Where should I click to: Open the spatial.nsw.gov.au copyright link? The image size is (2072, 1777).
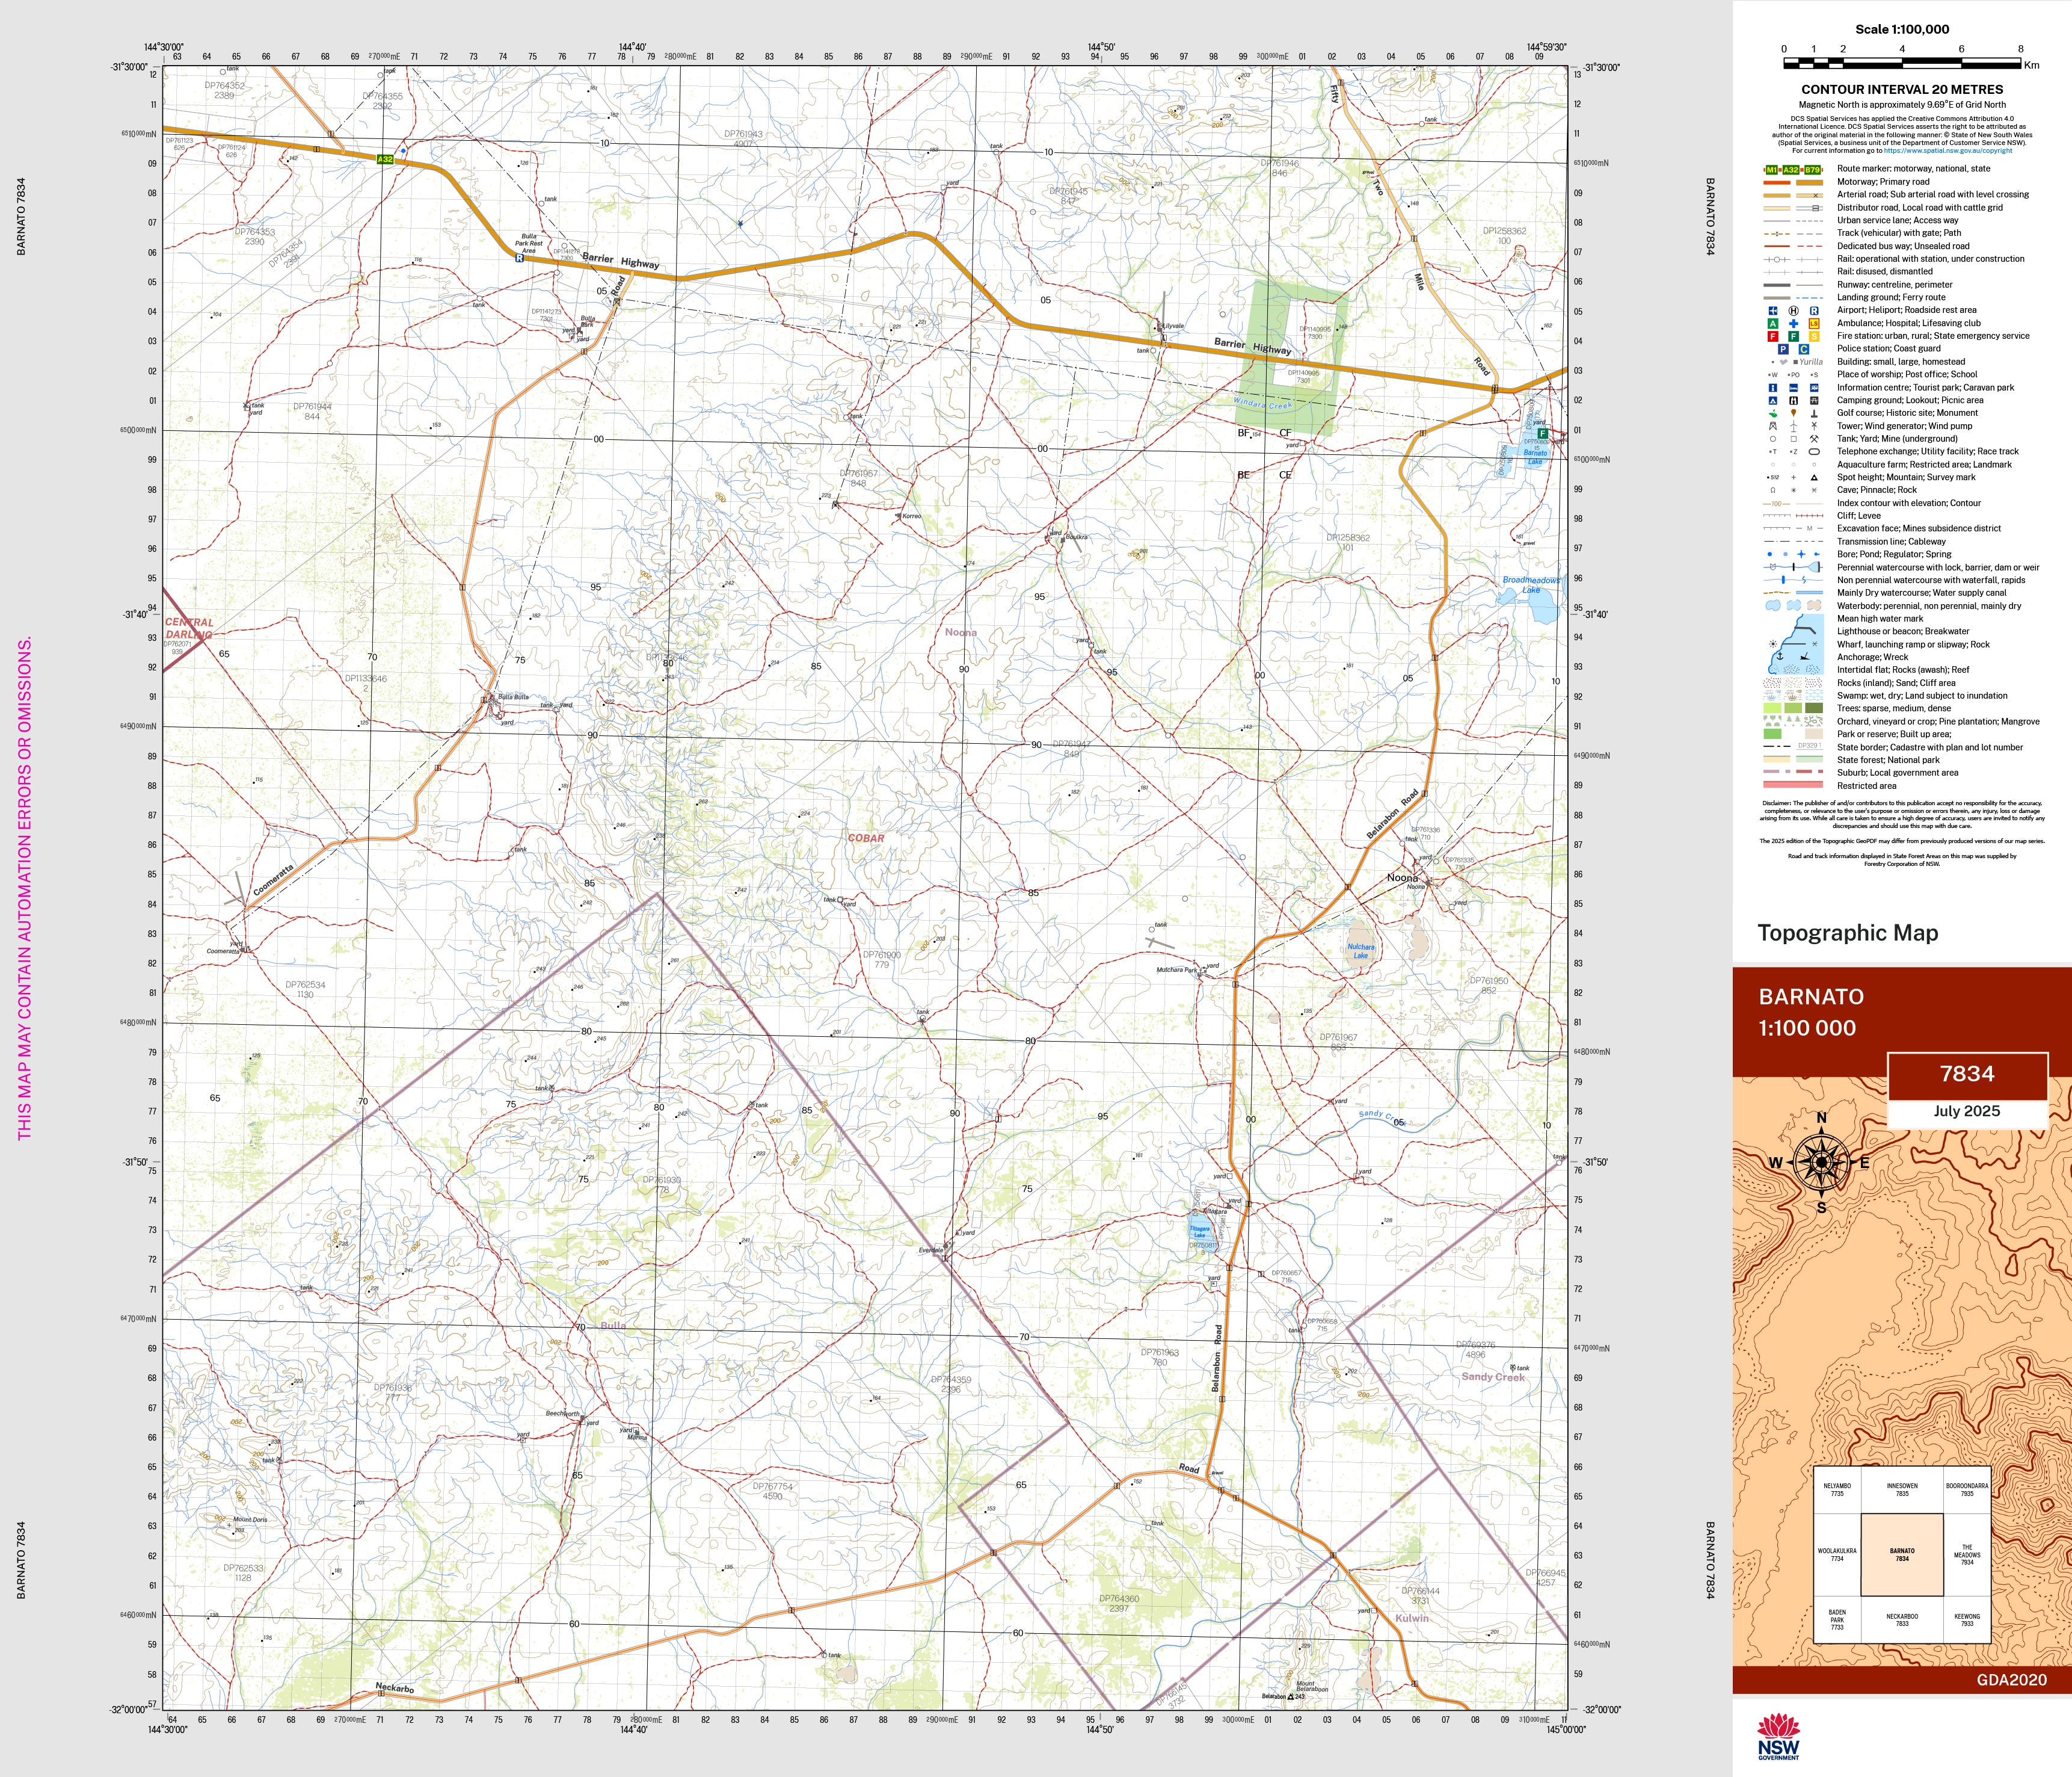point(1948,150)
